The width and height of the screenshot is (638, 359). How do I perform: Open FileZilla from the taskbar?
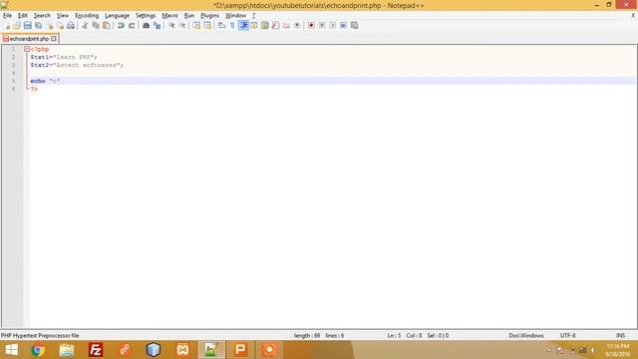click(x=96, y=350)
